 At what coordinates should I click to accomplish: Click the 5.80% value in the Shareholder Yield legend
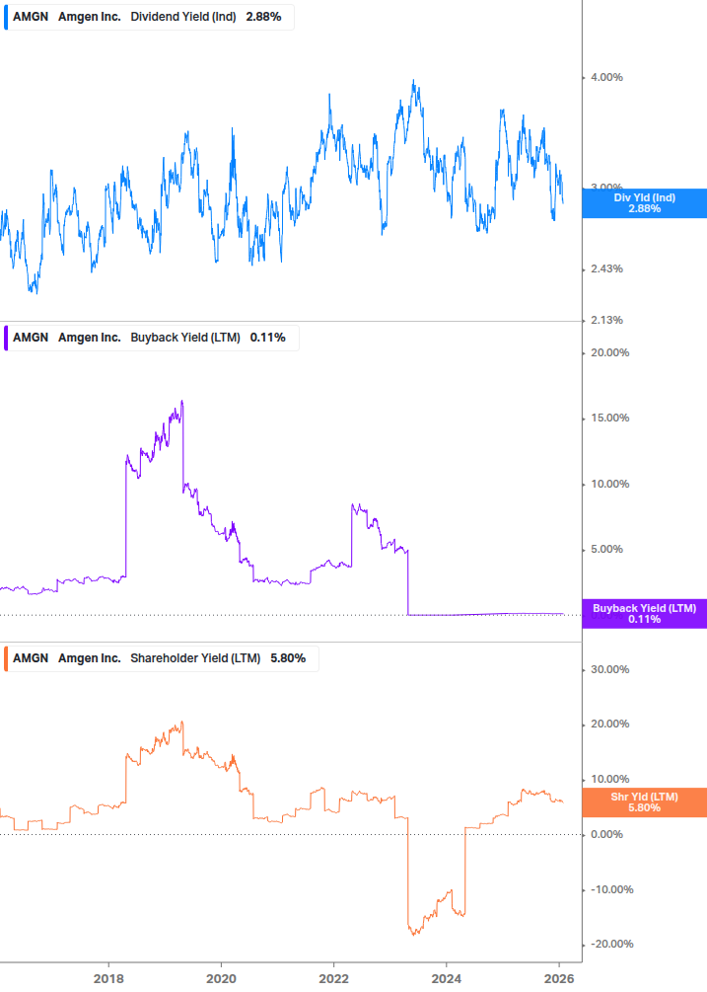click(x=288, y=658)
